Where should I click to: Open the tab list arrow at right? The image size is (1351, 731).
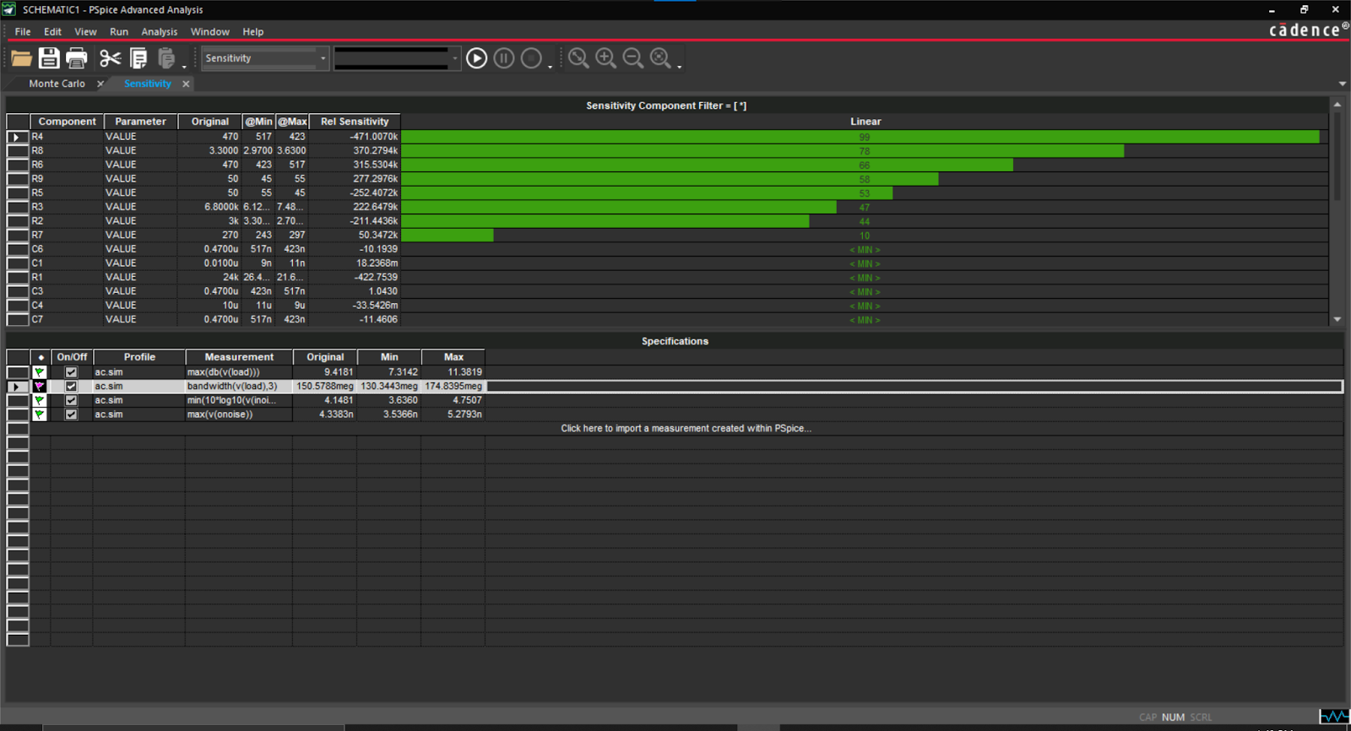[1343, 84]
